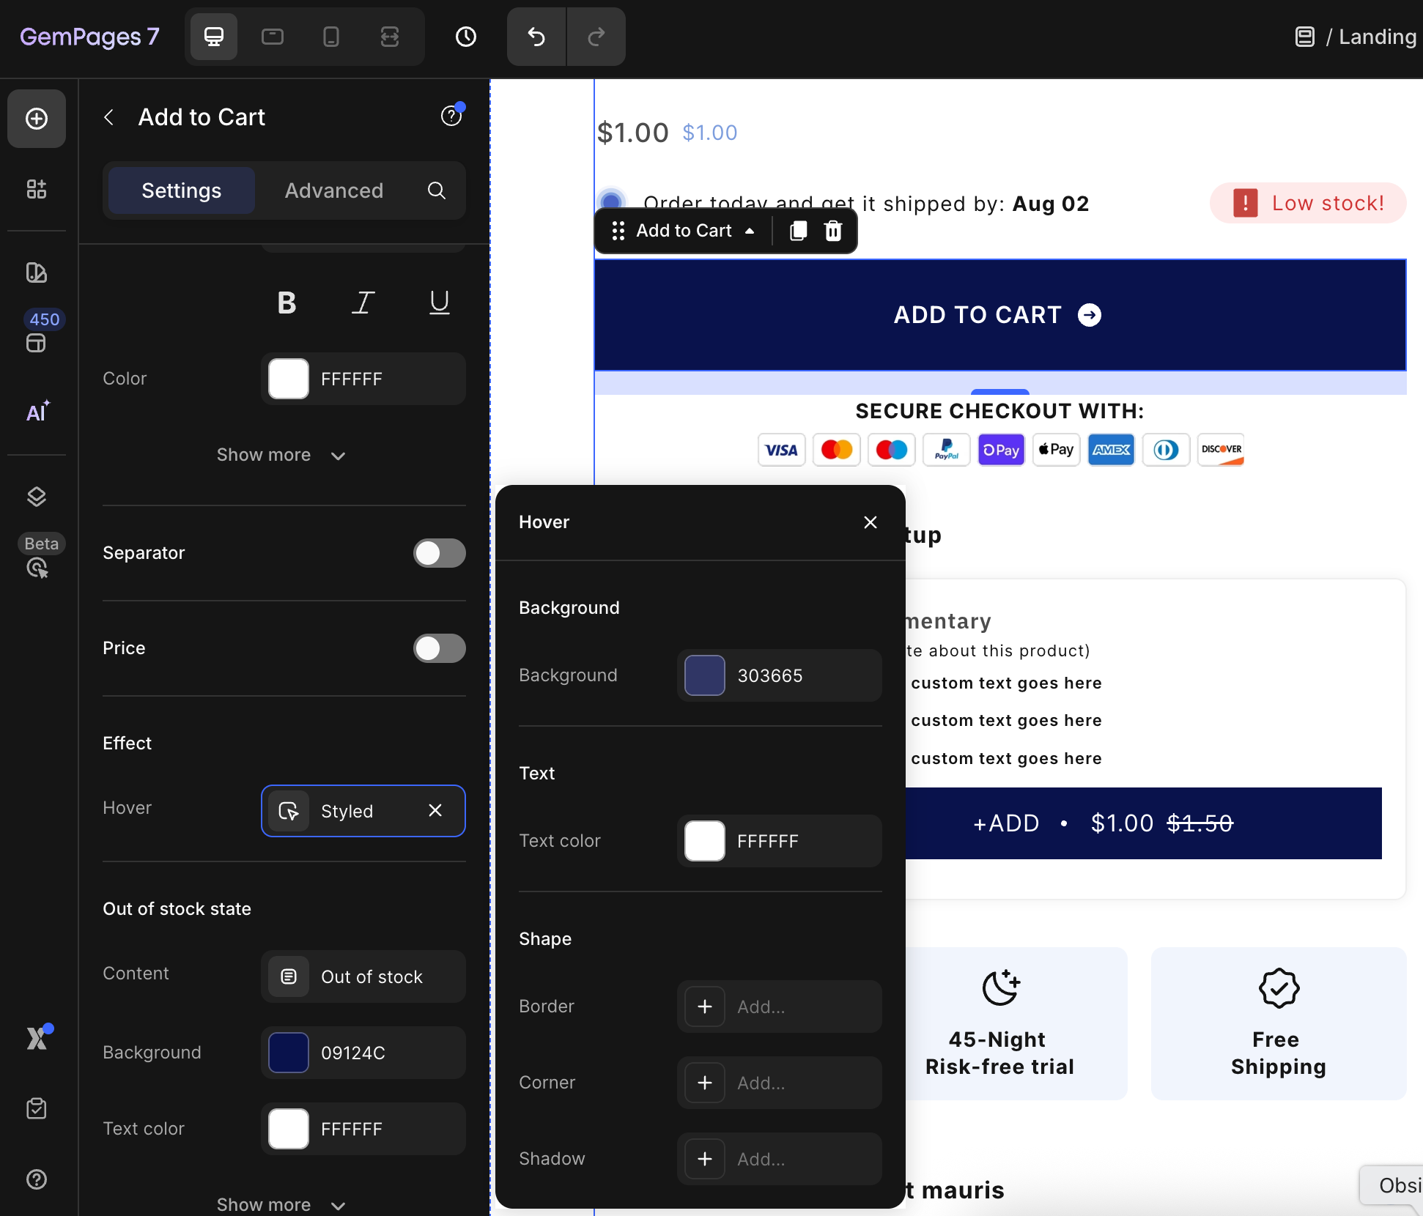The width and height of the screenshot is (1423, 1216).
Task: Select the Settings tab
Action: (181, 190)
